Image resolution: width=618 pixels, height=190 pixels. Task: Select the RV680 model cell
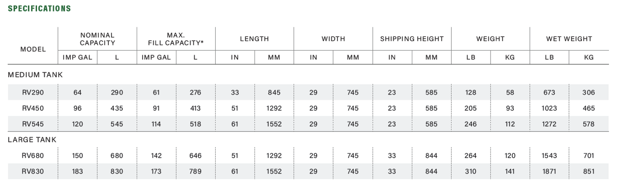[33, 156]
